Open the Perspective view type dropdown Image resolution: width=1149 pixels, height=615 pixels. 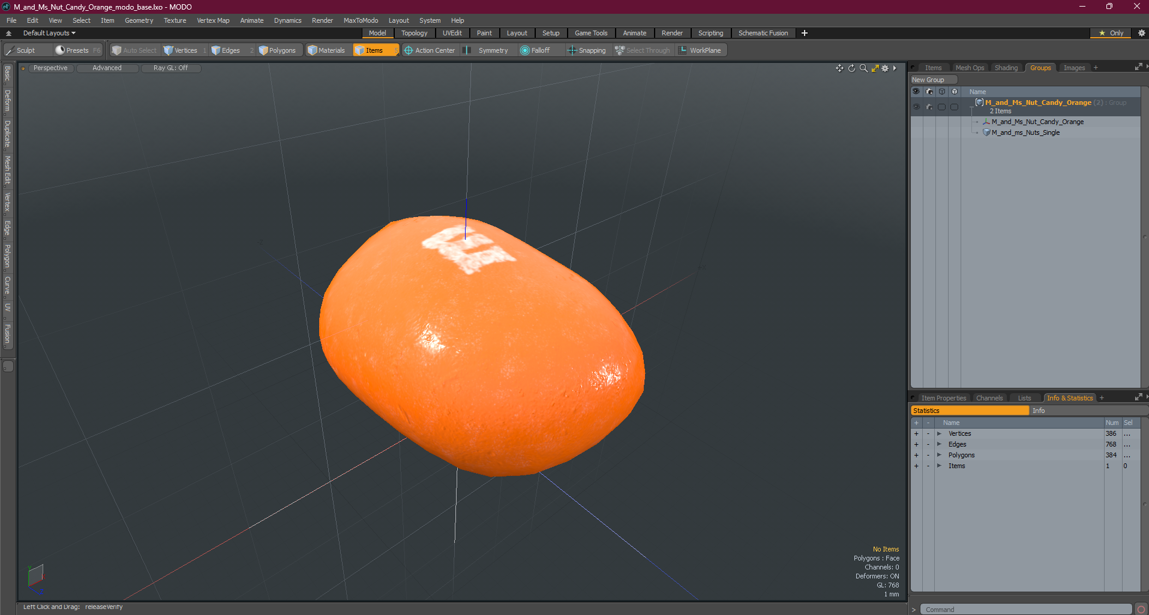point(51,68)
